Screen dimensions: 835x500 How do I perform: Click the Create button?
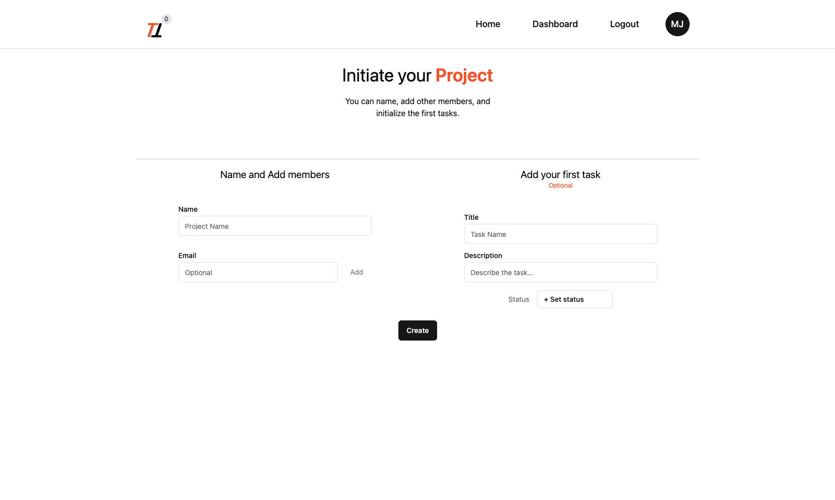[x=418, y=330]
